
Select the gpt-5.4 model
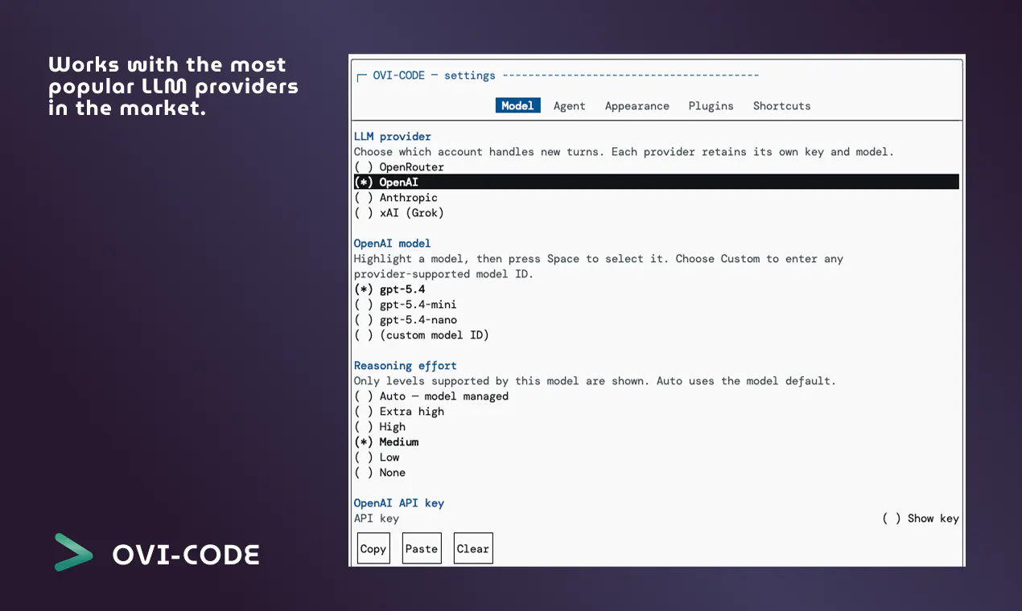coord(389,289)
